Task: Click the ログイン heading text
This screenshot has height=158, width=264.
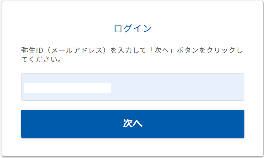Action: click(133, 29)
